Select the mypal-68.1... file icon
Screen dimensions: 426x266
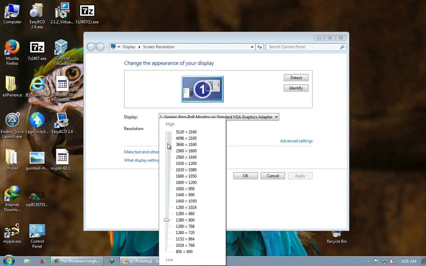click(62, 160)
